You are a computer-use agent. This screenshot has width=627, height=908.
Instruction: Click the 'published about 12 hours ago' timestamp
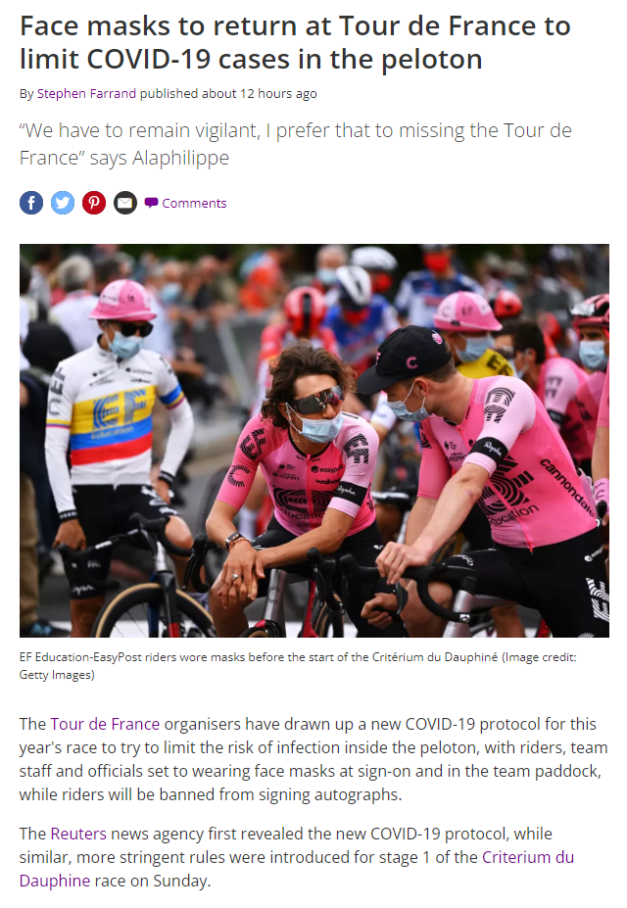coord(228,94)
